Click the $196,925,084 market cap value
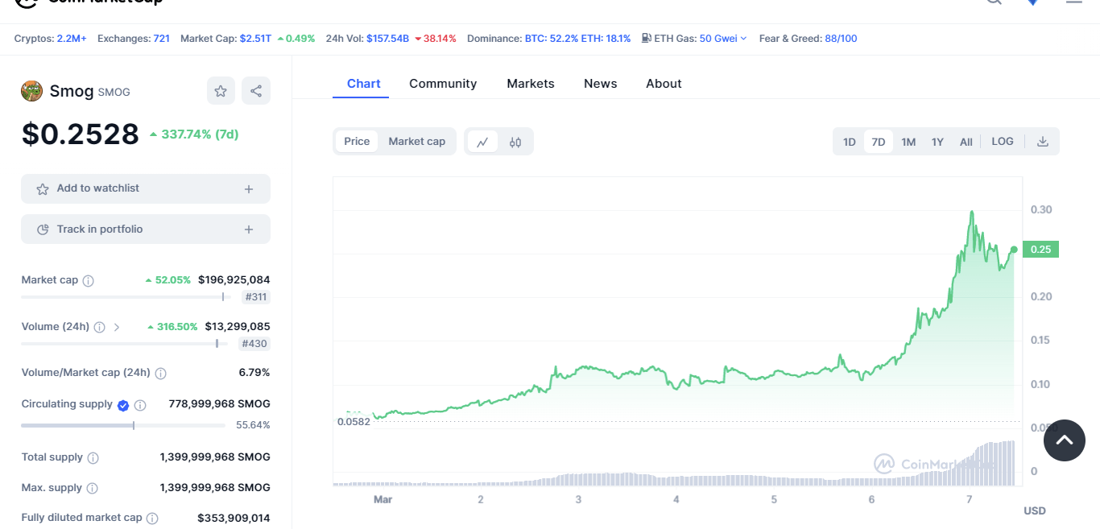 [234, 280]
